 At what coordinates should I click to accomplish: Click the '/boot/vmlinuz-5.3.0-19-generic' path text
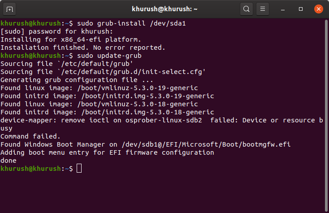pos(138,88)
